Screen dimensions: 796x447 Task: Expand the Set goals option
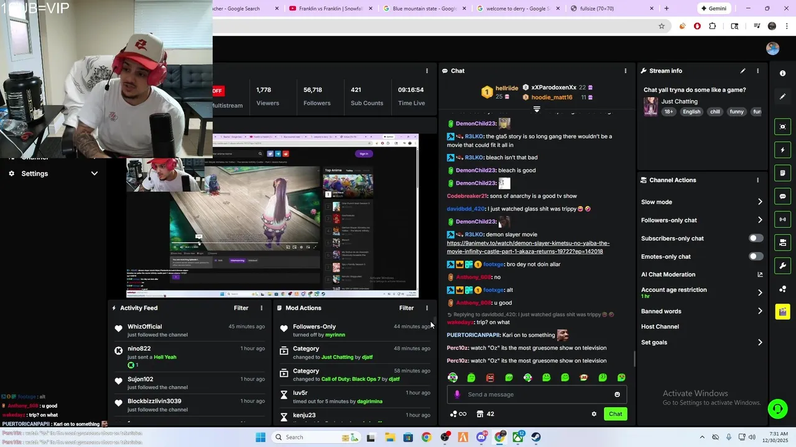(x=760, y=342)
